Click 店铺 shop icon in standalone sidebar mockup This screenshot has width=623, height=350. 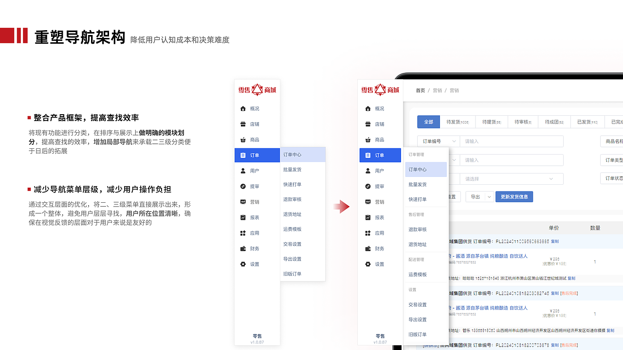(x=243, y=124)
